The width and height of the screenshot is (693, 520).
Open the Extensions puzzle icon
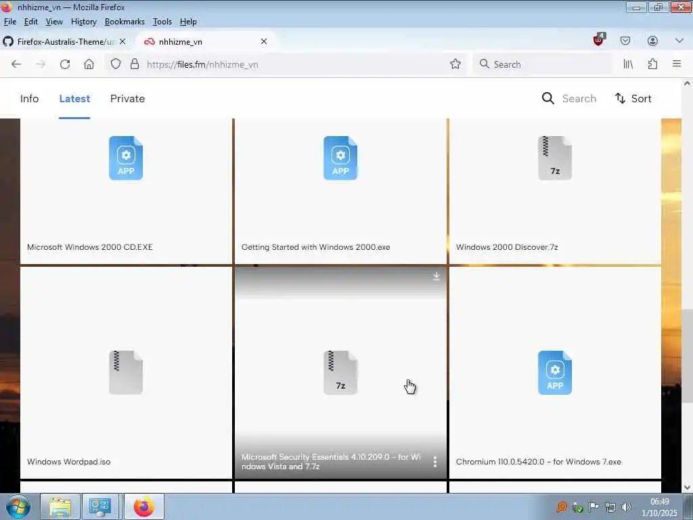tap(652, 64)
